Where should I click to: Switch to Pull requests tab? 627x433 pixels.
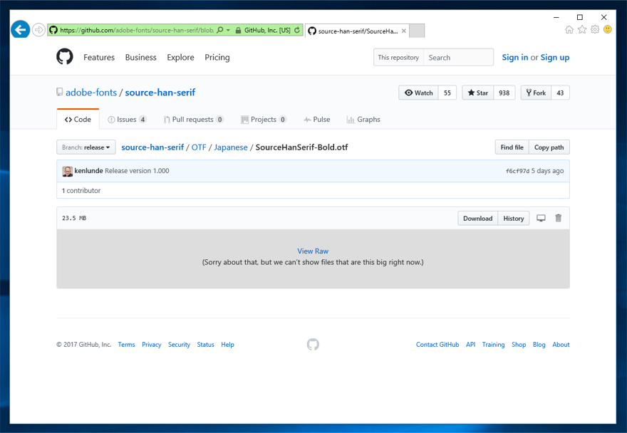click(194, 119)
